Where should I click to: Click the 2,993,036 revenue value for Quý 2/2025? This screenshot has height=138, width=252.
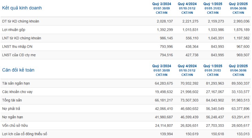[x=241, y=21]
